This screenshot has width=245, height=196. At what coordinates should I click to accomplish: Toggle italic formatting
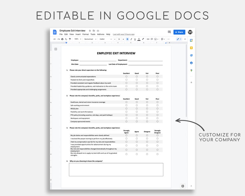pyautogui.click(x=131, y=39)
